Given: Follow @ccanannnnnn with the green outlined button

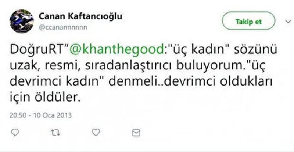Looking at the screenshot, I should (249, 21).
